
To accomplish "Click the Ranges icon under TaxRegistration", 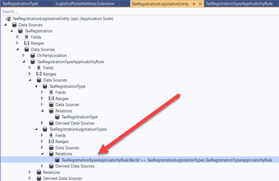I will tap(27, 43).
